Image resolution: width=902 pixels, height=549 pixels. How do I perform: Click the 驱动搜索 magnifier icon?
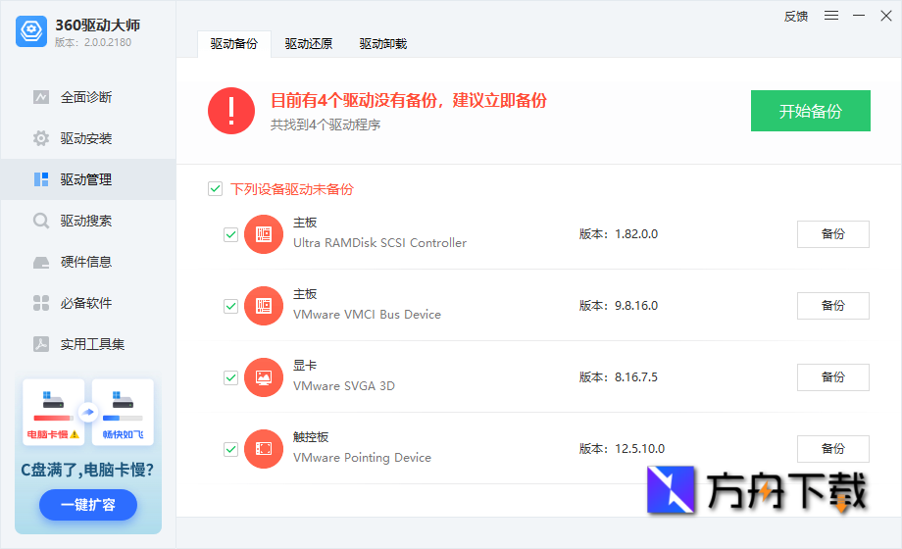click(41, 221)
